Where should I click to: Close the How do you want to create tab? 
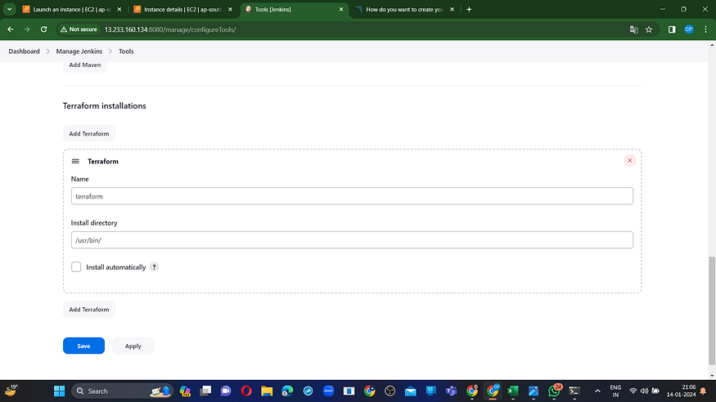pos(452,9)
